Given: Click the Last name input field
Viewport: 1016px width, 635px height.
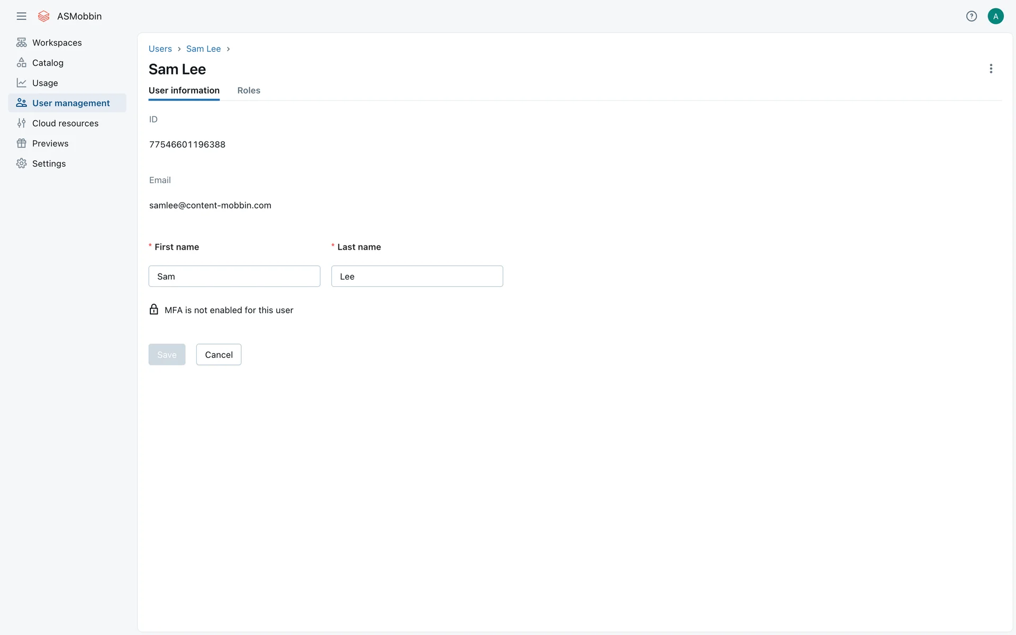Looking at the screenshot, I should pyautogui.click(x=416, y=276).
